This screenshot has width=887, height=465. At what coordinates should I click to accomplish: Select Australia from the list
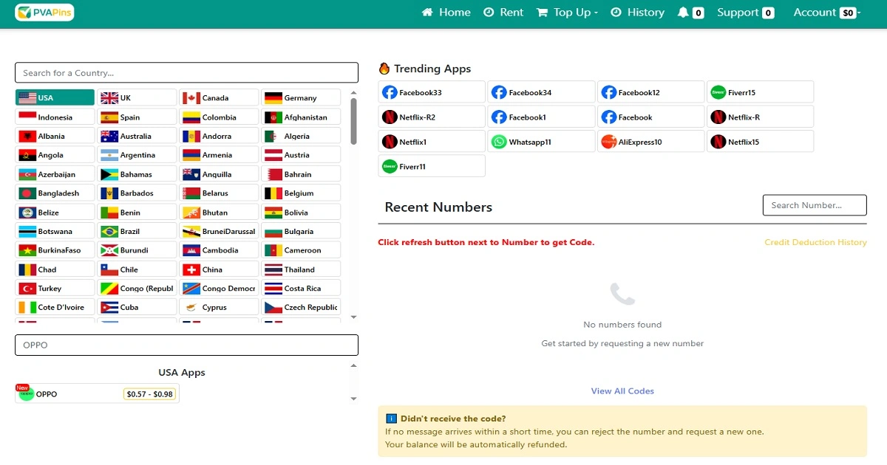pyautogui.click(x=137, y=136)
